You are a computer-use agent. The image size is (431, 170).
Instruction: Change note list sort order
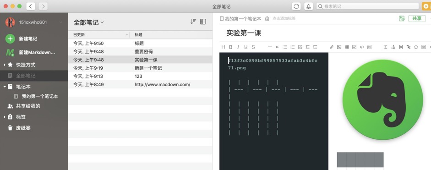tap(193, 22)
